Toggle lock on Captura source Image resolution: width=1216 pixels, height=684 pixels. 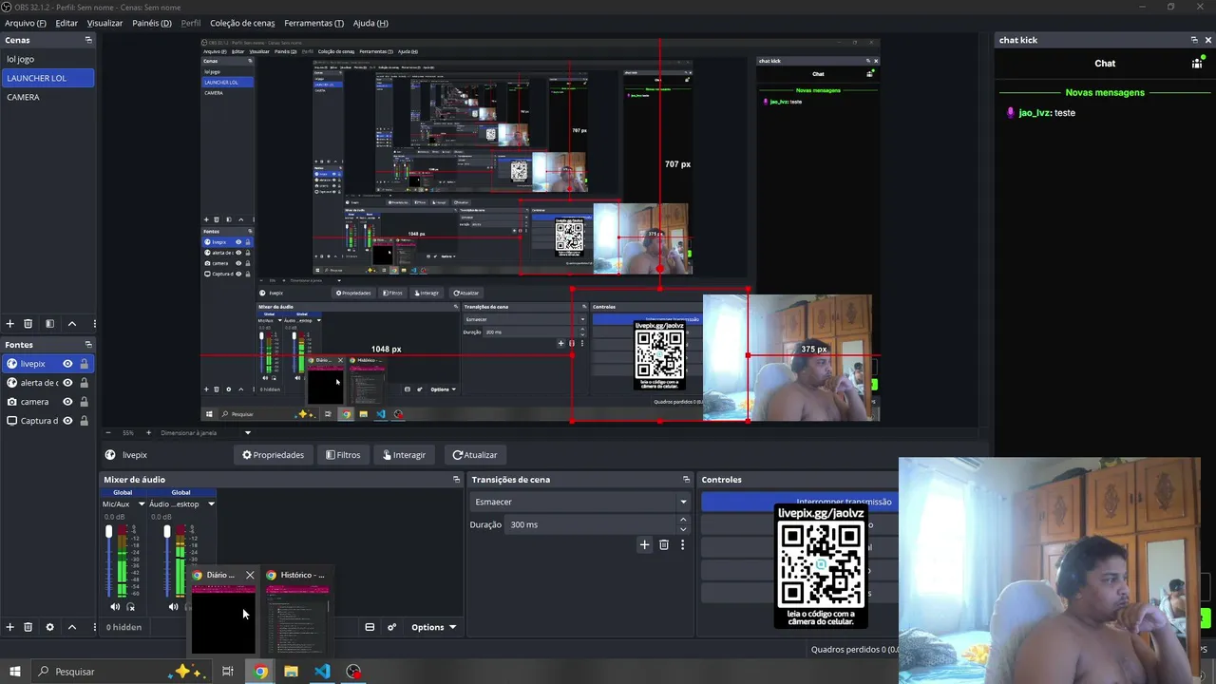84,421
